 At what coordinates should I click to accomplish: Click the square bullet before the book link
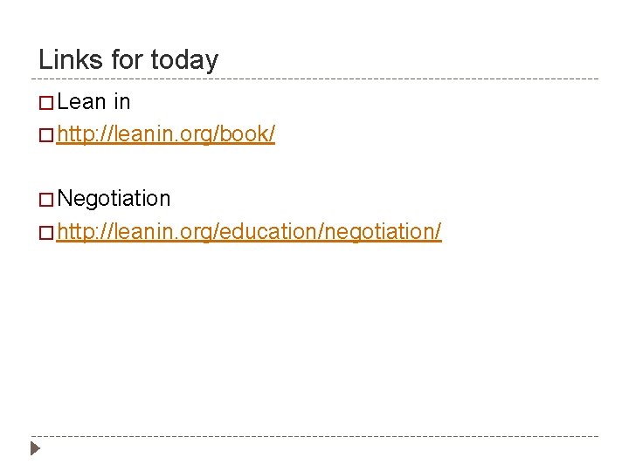(46, 135)
